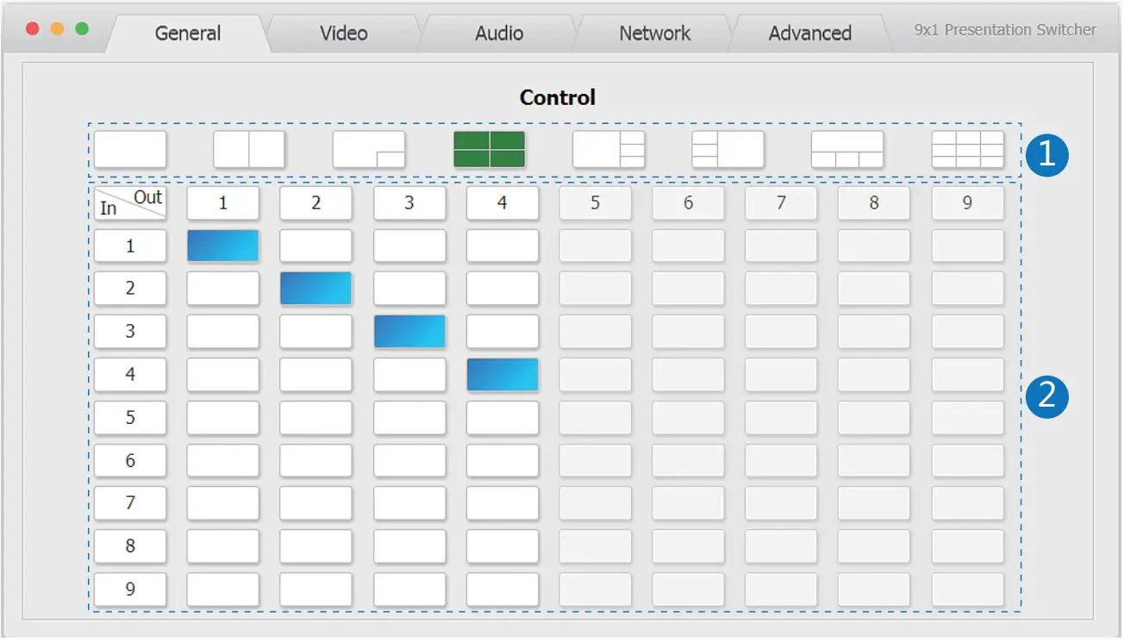
Task: Click the In 7 row header button
Action: [130, 502]
